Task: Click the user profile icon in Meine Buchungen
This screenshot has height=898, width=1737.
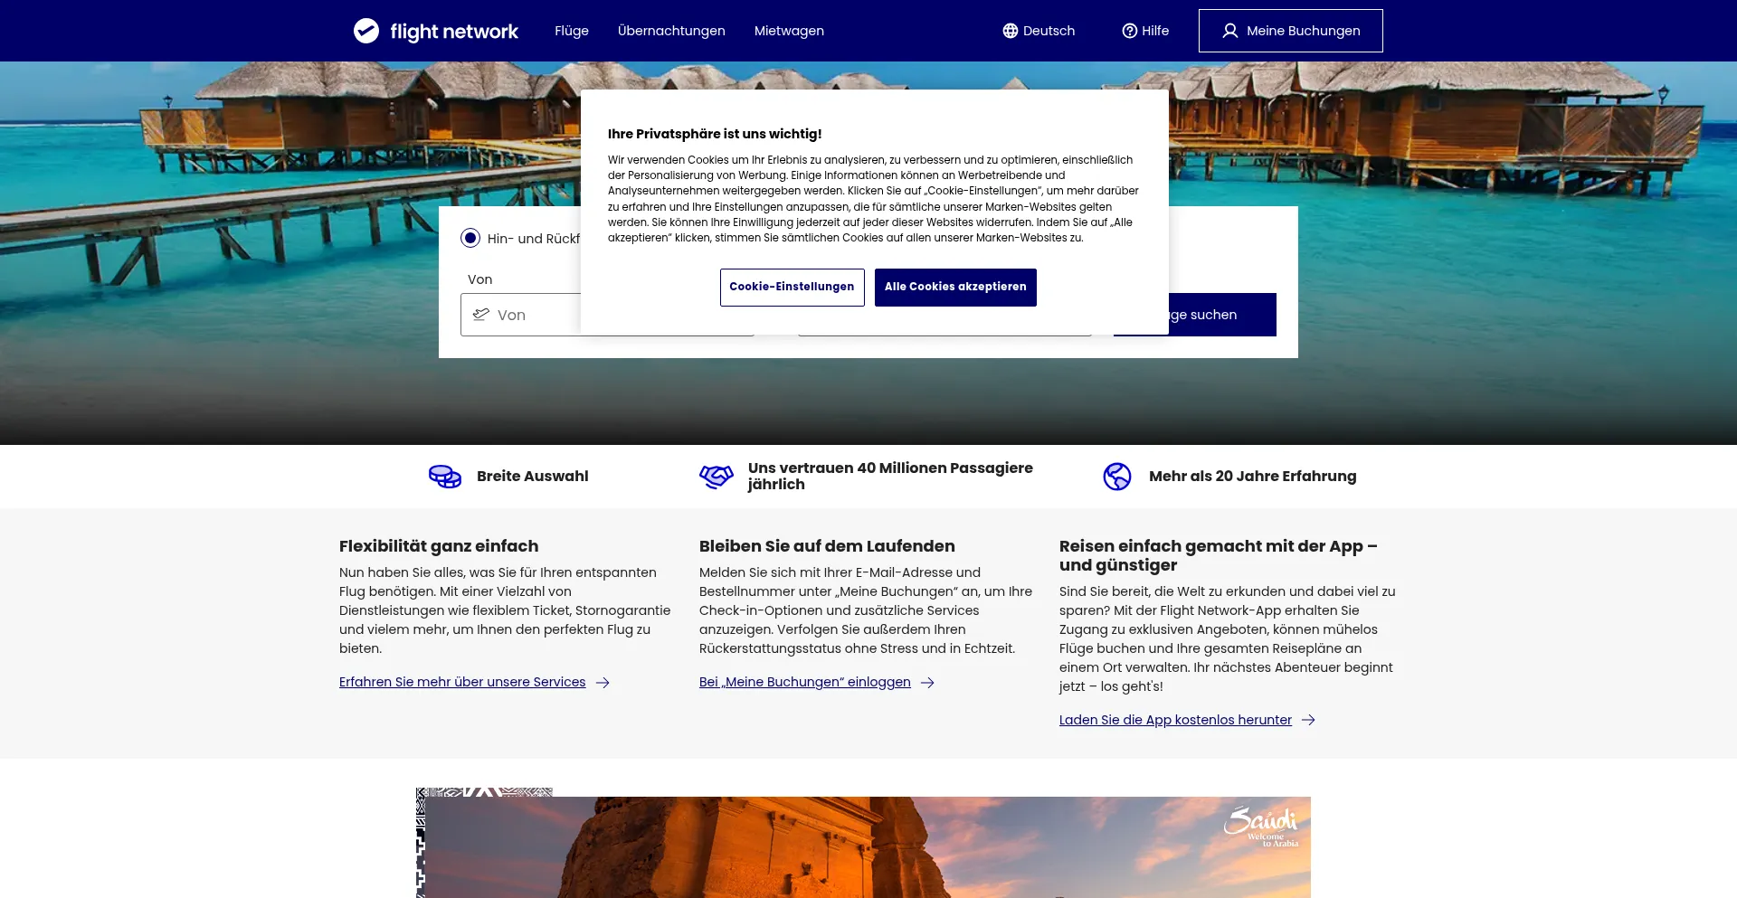Action: (1230, 31)
